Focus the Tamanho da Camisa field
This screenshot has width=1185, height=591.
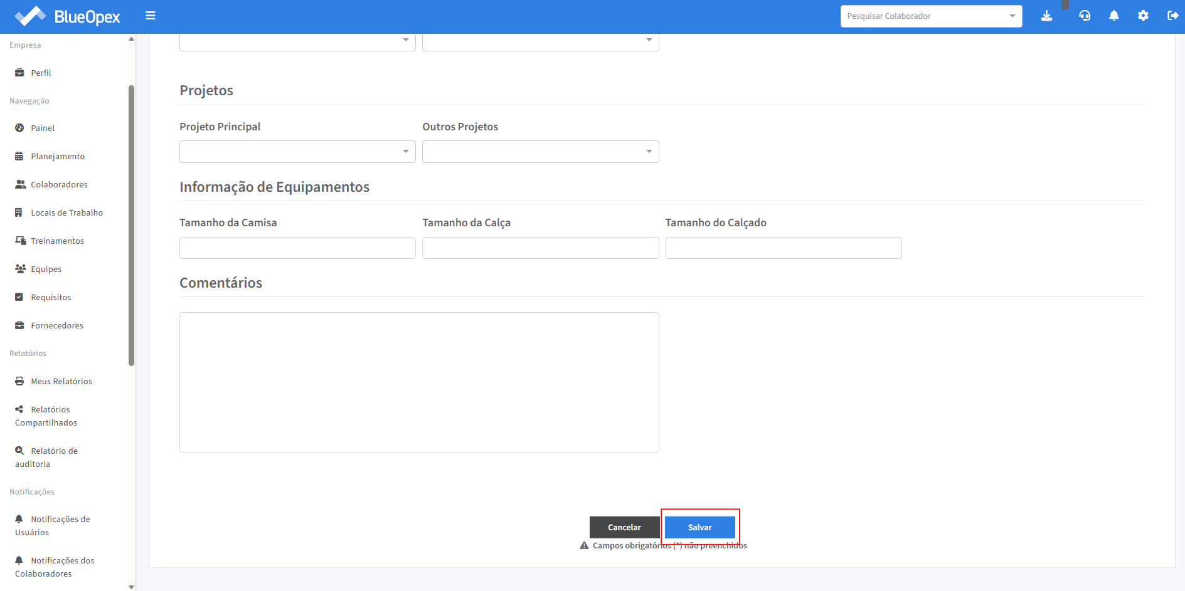297,248
